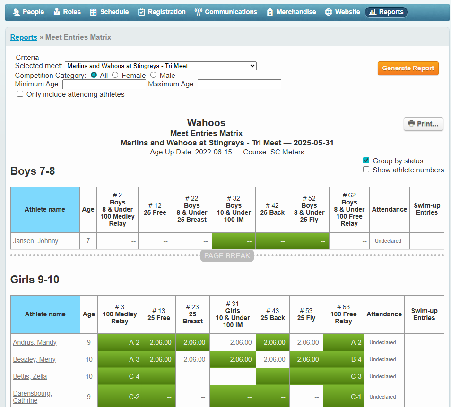Click the Website globe icon
The image size is (451, 407).
(329, 12)
